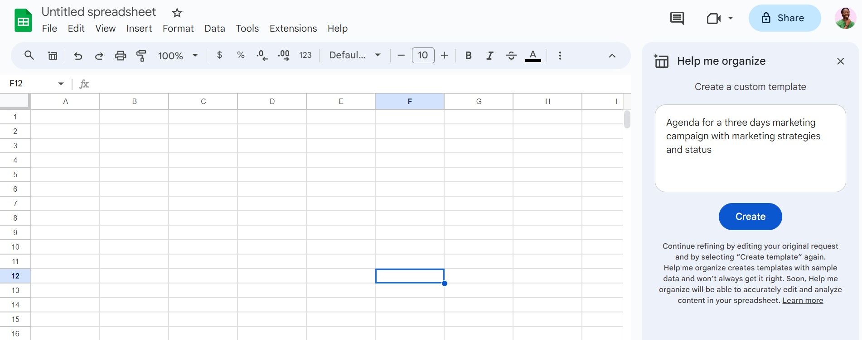862x340 pixels.
Task: Expand the name box dropdown arrow
Action: 61,84
